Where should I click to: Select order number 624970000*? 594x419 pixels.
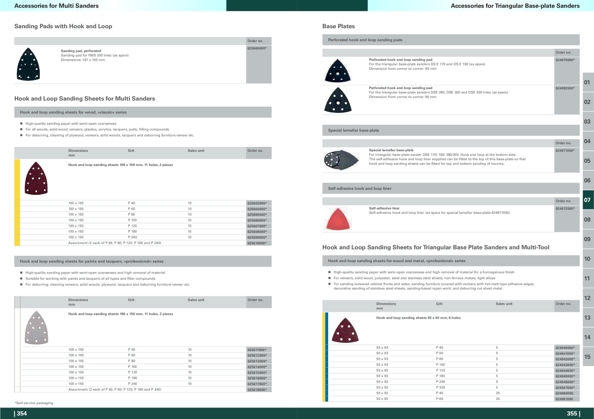click(565, 60)
